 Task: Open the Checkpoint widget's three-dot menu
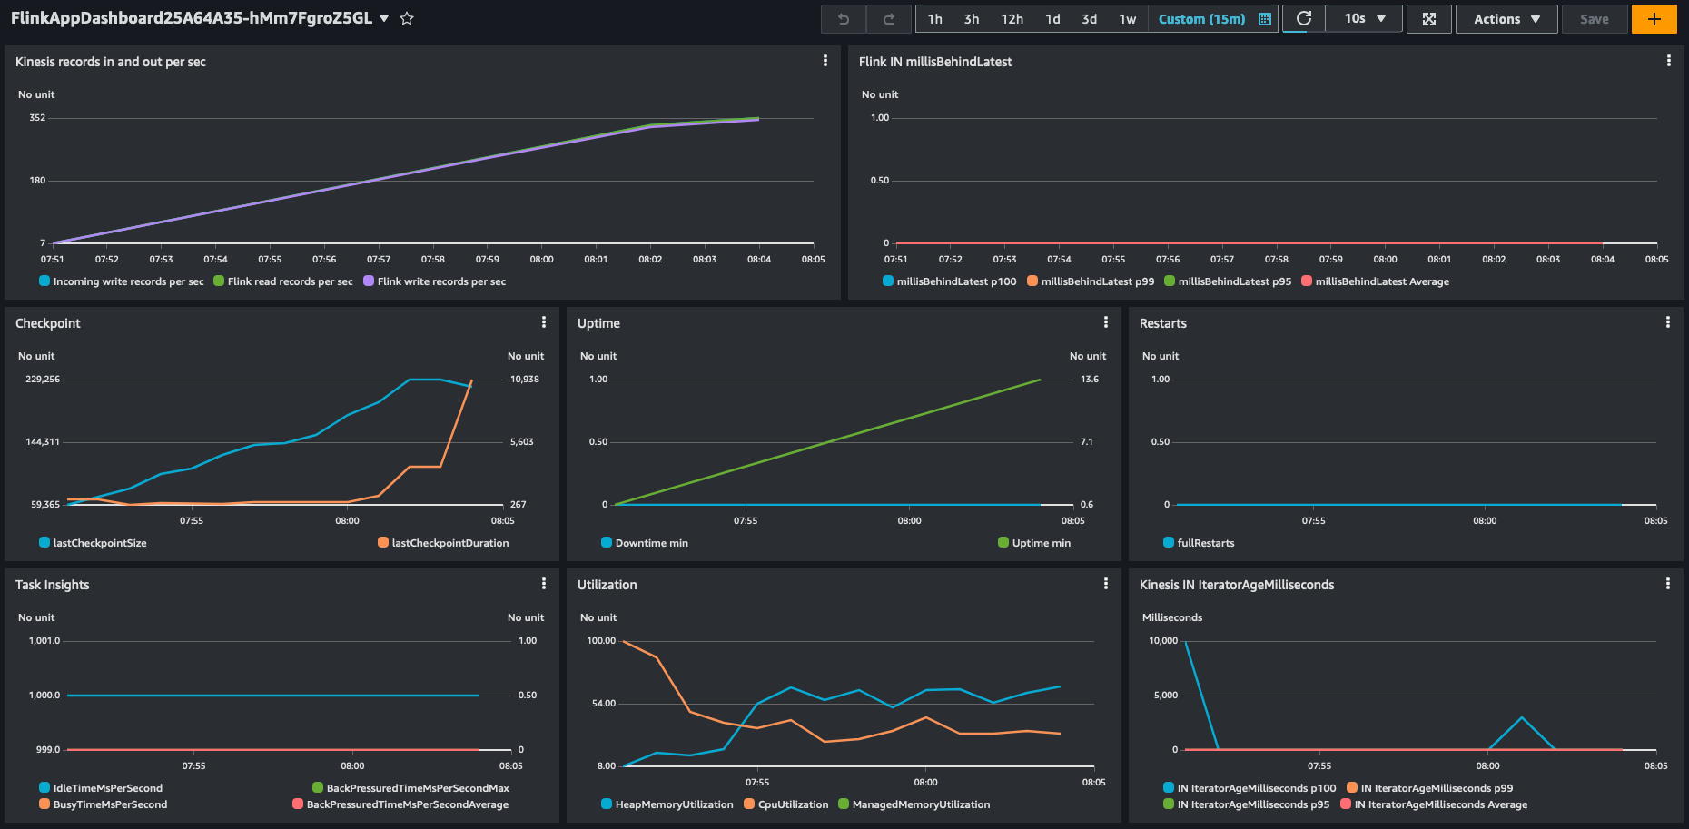click(543, 322)
